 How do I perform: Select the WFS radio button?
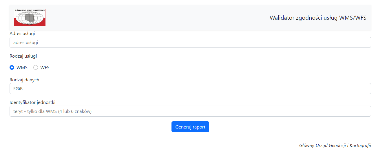(36, 68)
